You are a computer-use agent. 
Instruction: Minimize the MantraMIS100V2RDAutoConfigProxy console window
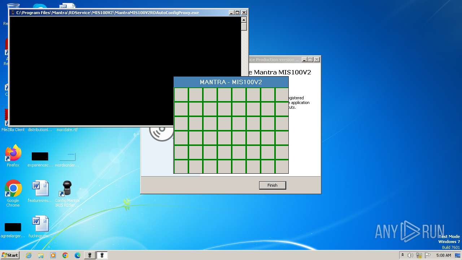[x=232, y=13]
